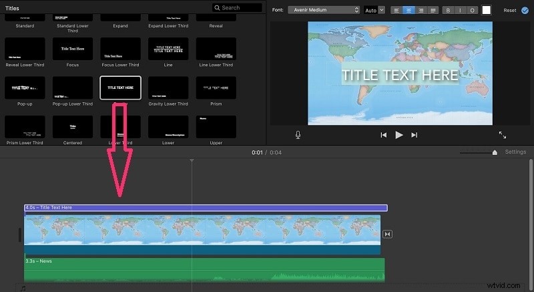534x292 pixels.
Task: Skip to next clip button
Action: [414, 135]
